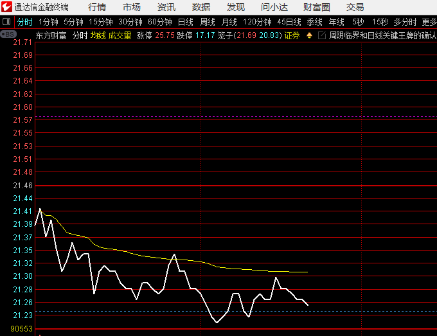Click the 证券 sector link
This screenshot has width=437, height=336.
pos(292,35)
